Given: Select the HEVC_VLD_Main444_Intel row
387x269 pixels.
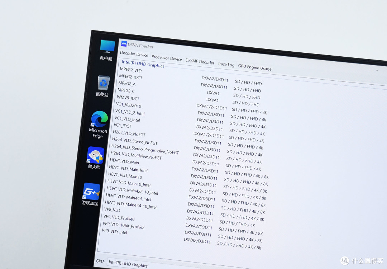Looking at the screenshot, I should pos(186,204).
